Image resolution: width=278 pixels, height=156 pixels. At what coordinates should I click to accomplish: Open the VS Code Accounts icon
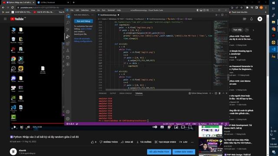pos(68,112)
